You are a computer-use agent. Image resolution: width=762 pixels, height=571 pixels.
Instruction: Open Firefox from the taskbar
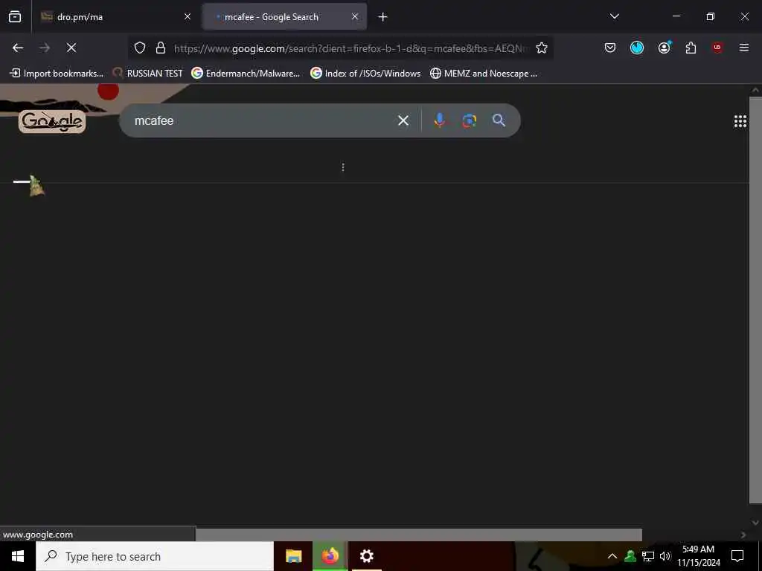click(x=330, y=556)
